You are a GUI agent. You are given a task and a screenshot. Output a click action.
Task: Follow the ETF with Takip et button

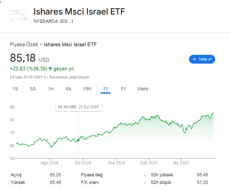(202, 59)
